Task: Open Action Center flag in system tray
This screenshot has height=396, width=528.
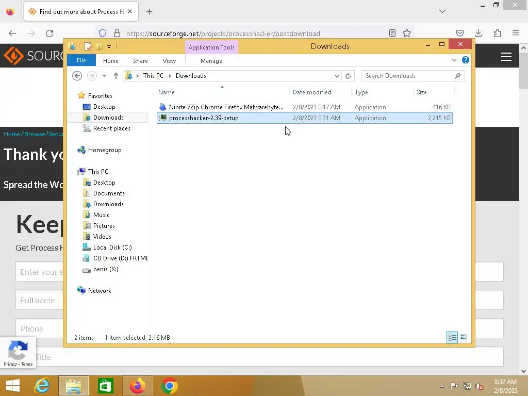Action: 454,386
